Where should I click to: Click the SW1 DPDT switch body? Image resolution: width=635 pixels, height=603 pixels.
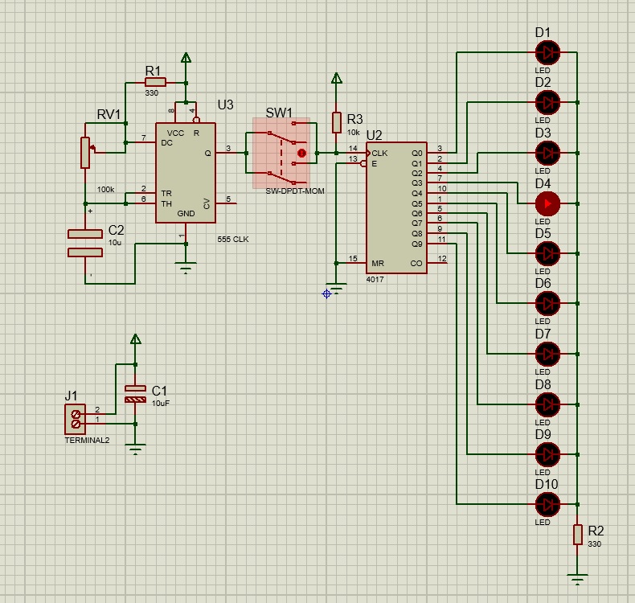coord(281,153)
